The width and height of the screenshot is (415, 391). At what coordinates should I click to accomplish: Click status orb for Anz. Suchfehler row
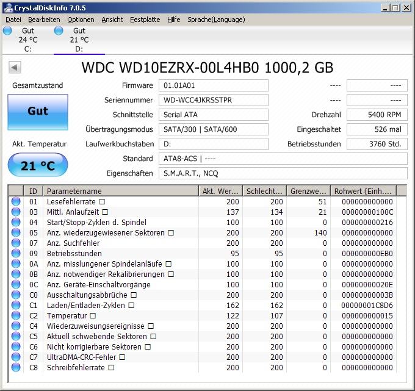(x=16, y=243)
